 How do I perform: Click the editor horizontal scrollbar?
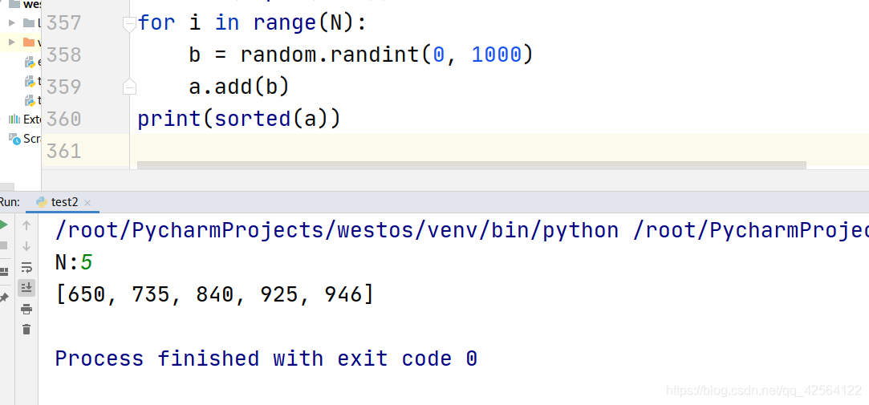pos(471,165)
